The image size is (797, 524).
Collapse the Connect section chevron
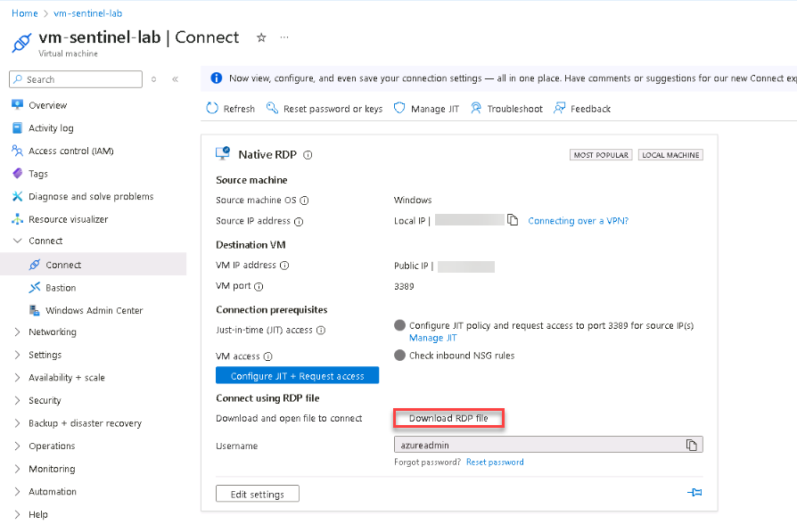coord(17,241)
